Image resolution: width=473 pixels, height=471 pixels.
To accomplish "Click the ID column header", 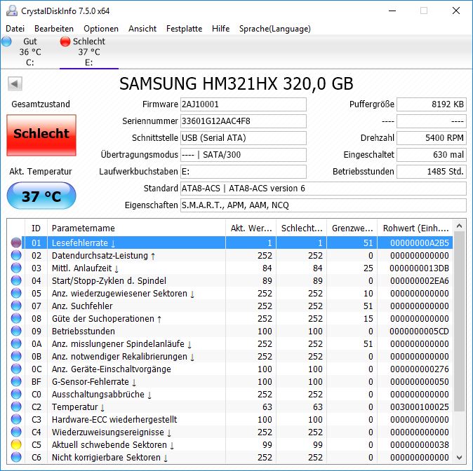I will (36, 228).
